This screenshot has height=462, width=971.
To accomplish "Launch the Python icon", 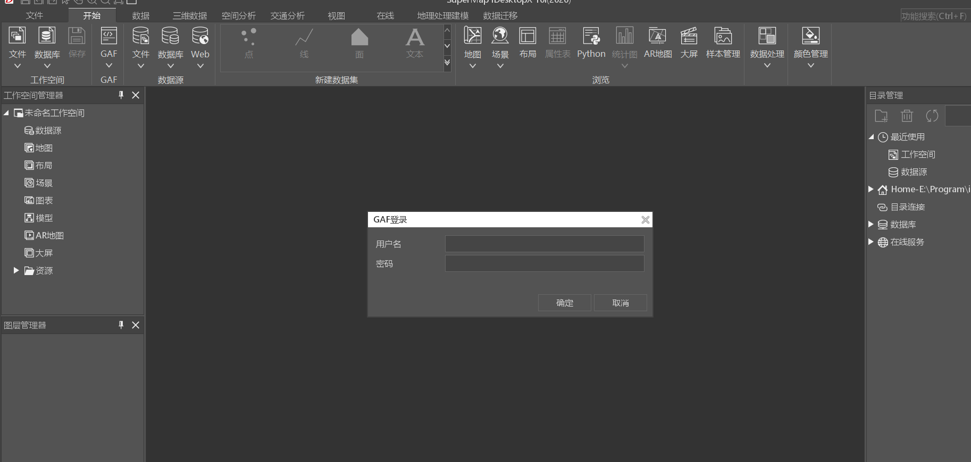I will tap(591, 36).
